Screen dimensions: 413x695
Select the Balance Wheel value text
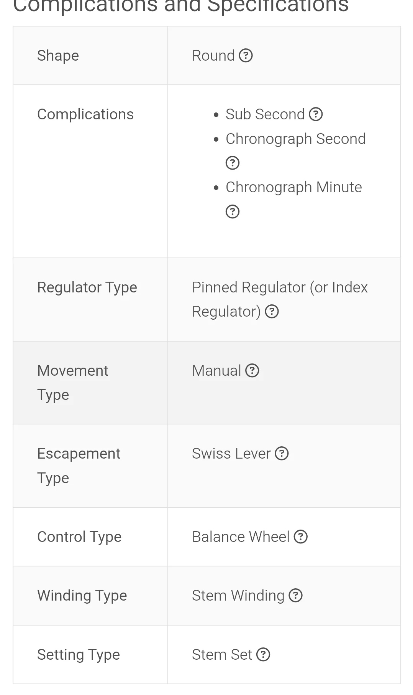241,537
